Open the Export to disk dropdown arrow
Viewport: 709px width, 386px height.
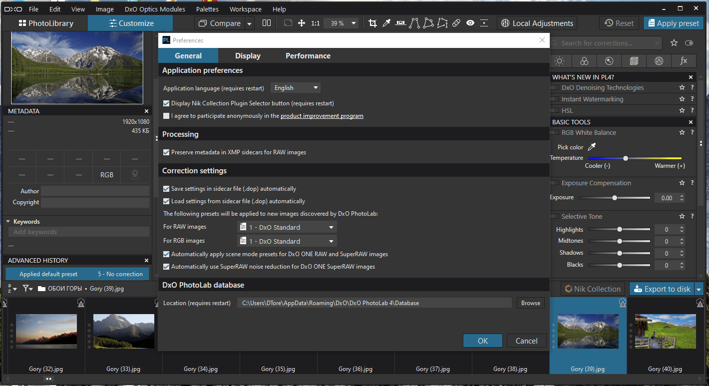pos(699,289)
